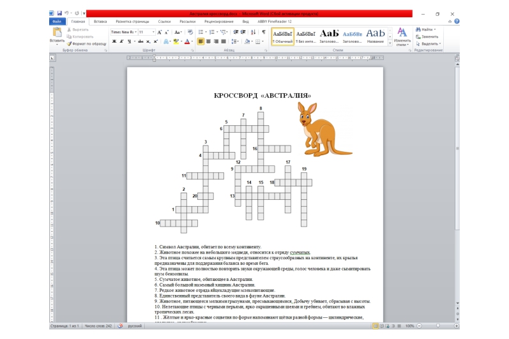Apply the Название style
This screenshot has height=339, width=509.
coord(376,36)
